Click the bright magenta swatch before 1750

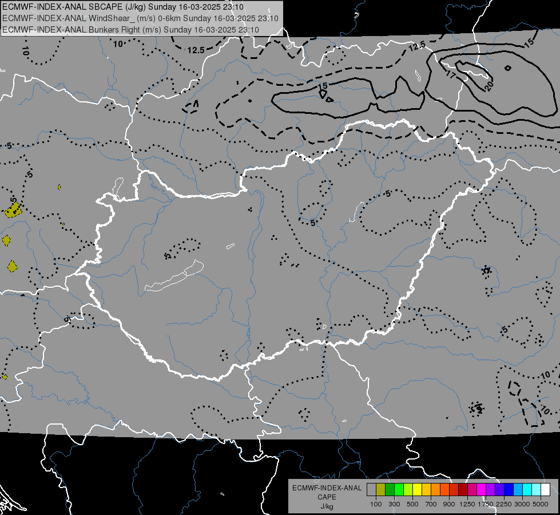pos(482,489)
